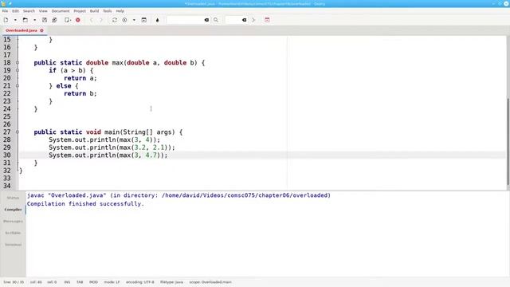Click the 'encoding: UTF-8' status bar entry
The height and width of the screenshot is (287, 510).
(140, 282)
